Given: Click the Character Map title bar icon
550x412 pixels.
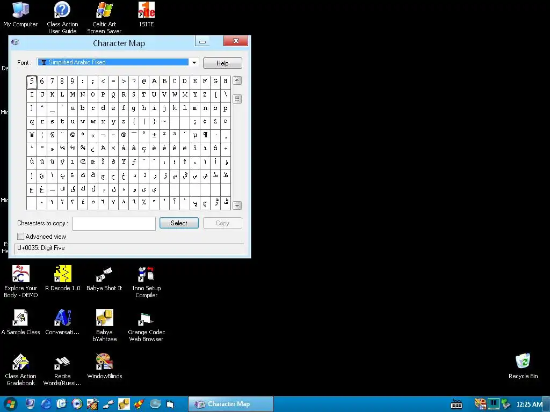Looking at the screenshot, I should click(x=15, y=42).
